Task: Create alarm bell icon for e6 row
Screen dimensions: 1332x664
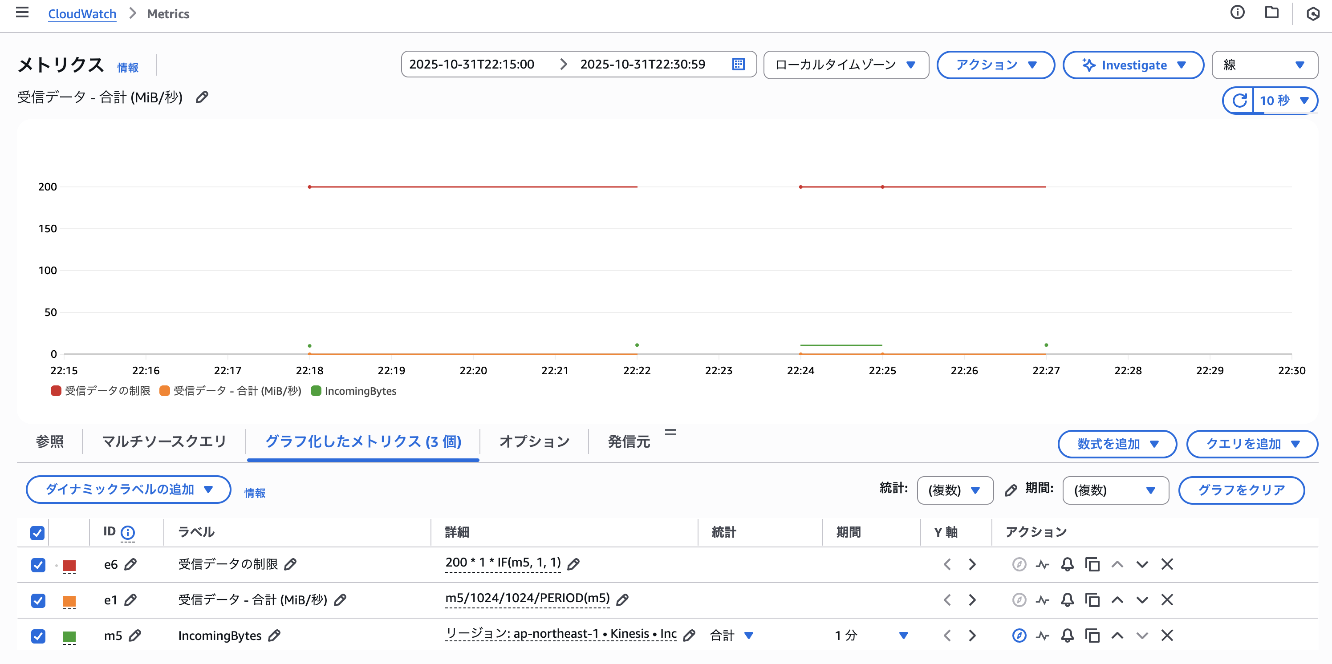Action: (1067, 564)
